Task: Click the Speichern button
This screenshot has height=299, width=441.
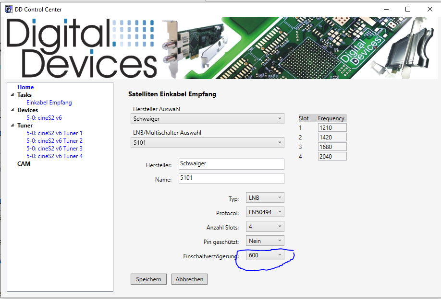Action: (x=148, y=279)
